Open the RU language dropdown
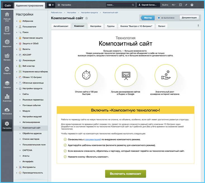The image size is (205, 183). pos(174,5)
